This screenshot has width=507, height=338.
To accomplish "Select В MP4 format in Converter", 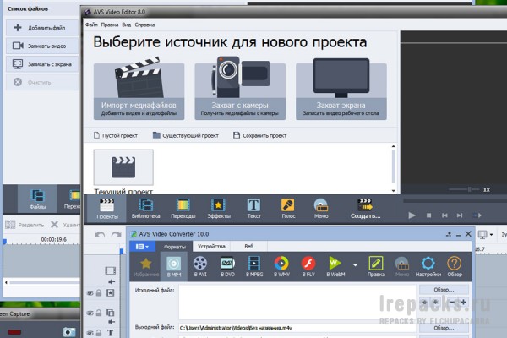I will point(174,266).
